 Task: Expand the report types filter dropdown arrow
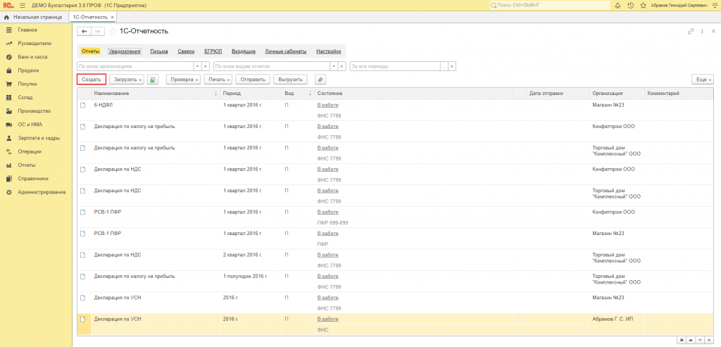click(334, 66)
